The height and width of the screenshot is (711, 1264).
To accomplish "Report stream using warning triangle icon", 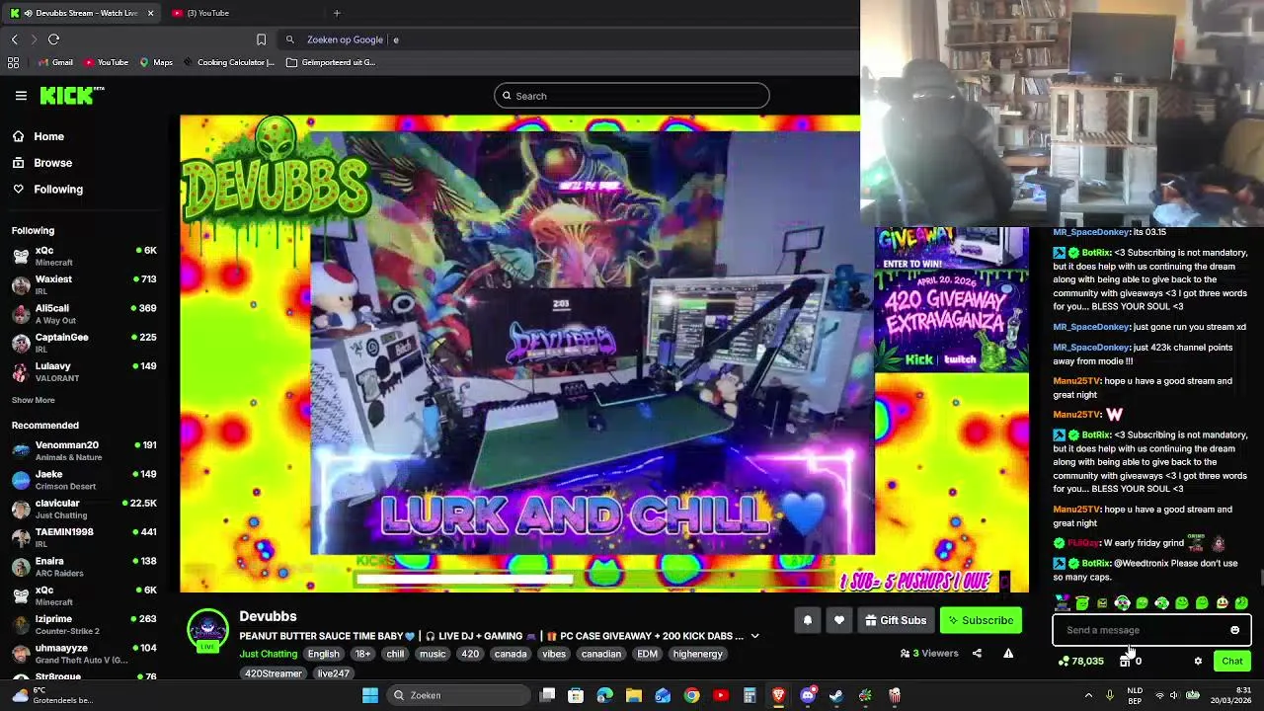I will pyautogui.click(x=1008, y=653).
